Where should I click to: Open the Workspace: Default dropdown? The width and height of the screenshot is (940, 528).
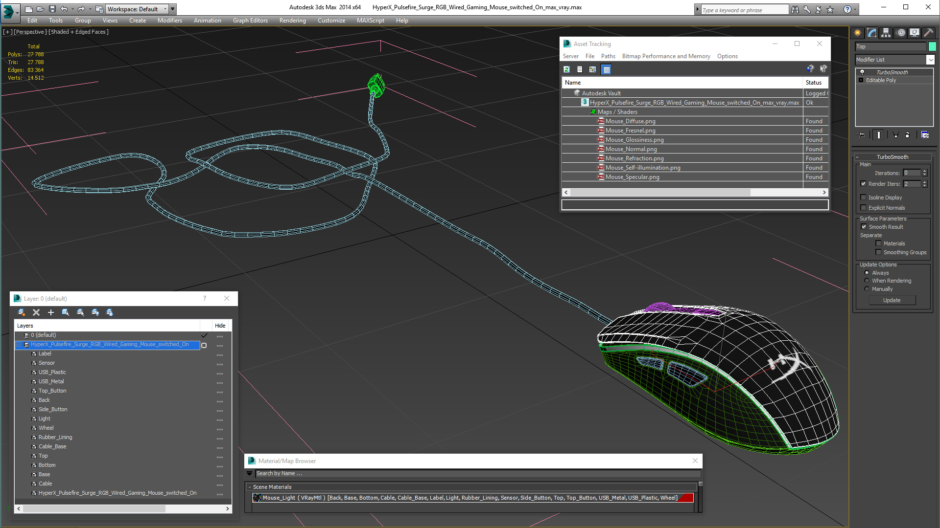(x=137, y=9)
